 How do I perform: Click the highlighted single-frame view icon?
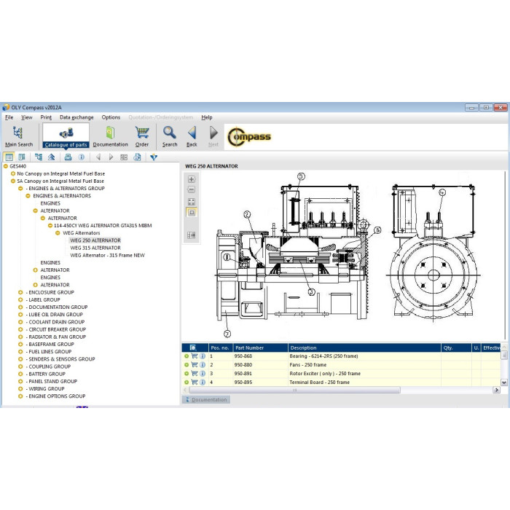coord(191,213)
